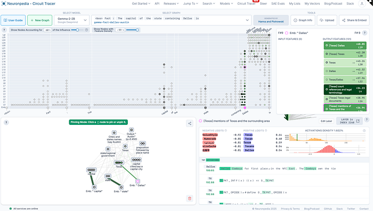
Task: Click the influence percentage slider handle
Action: (x=77, y=30)
